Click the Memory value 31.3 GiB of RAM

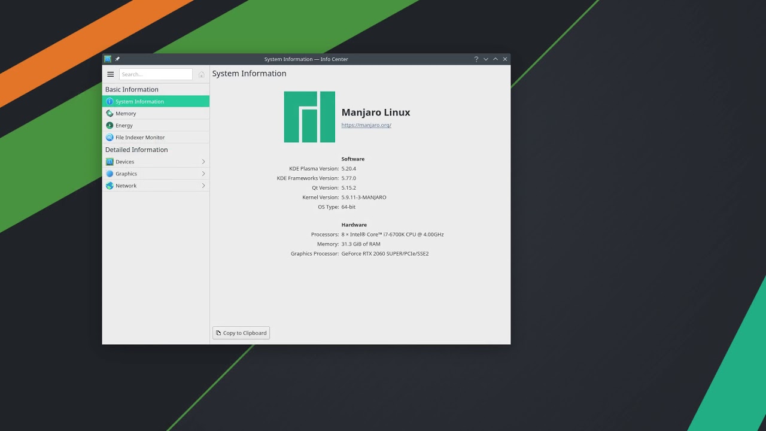(361, 244)
